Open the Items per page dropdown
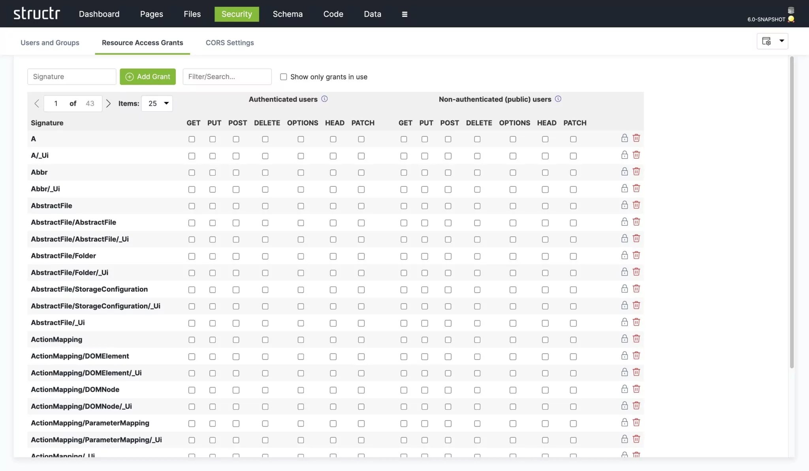Screen dimensions: 809x471 coord(157,103)
